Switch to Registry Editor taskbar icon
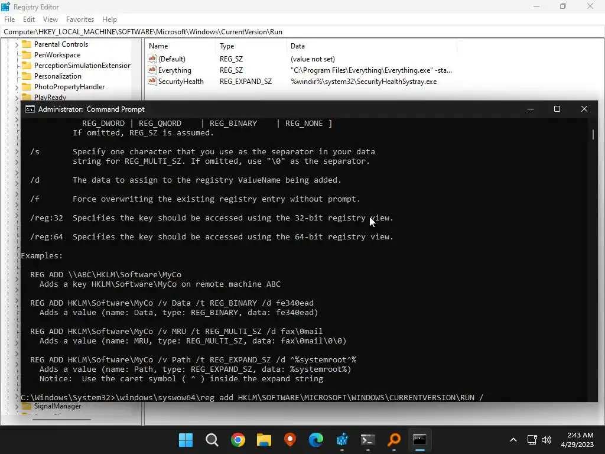605x454 pixels. pos(342,440)
